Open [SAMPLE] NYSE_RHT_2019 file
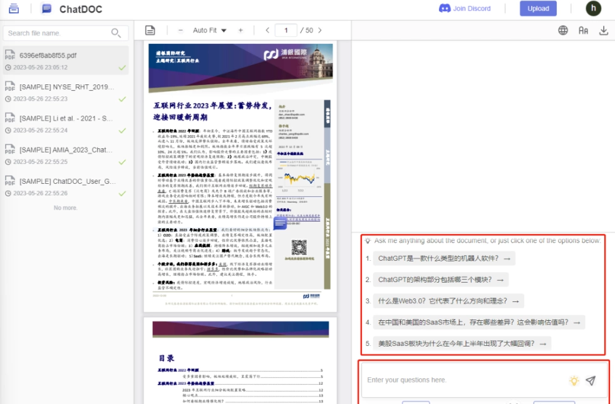Screen dimensions: 615x404 (66, 92)
